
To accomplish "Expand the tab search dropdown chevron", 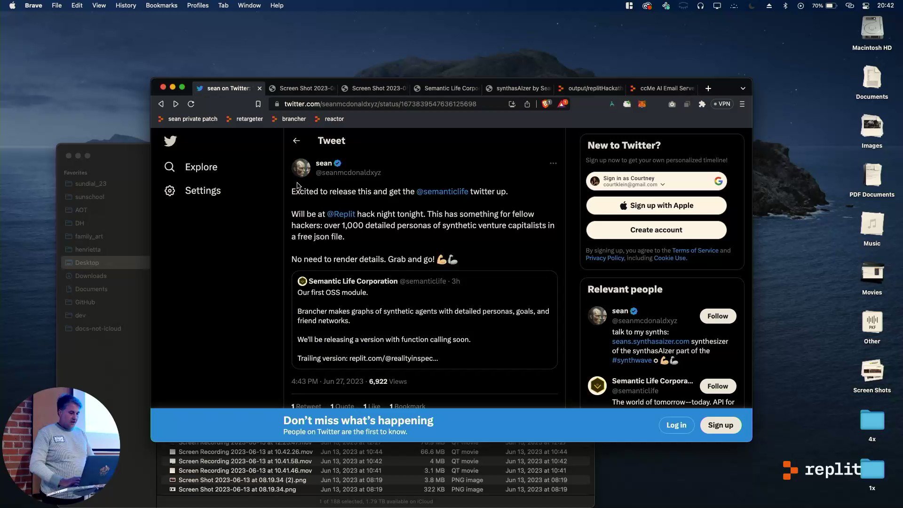I will 743,88.
